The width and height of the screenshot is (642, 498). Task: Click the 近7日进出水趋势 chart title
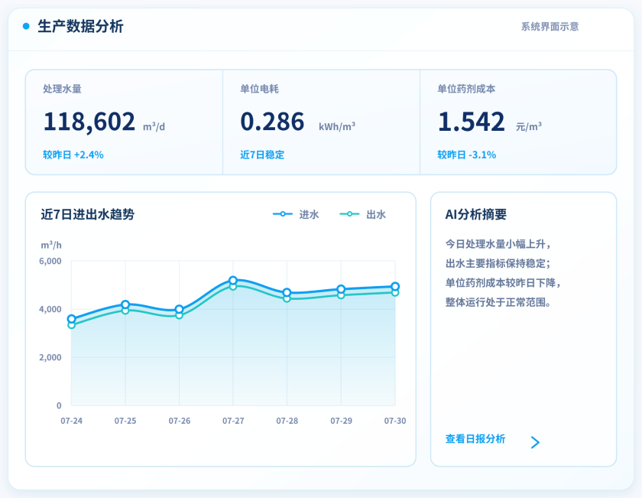coord(88,214)
